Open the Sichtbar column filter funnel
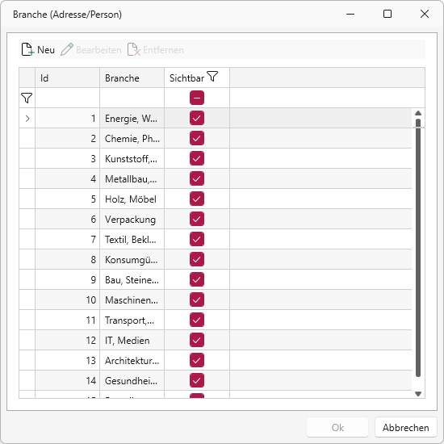The width and height of the screenshot is (444, 444). pyautogui.click(x=212, y=77)
